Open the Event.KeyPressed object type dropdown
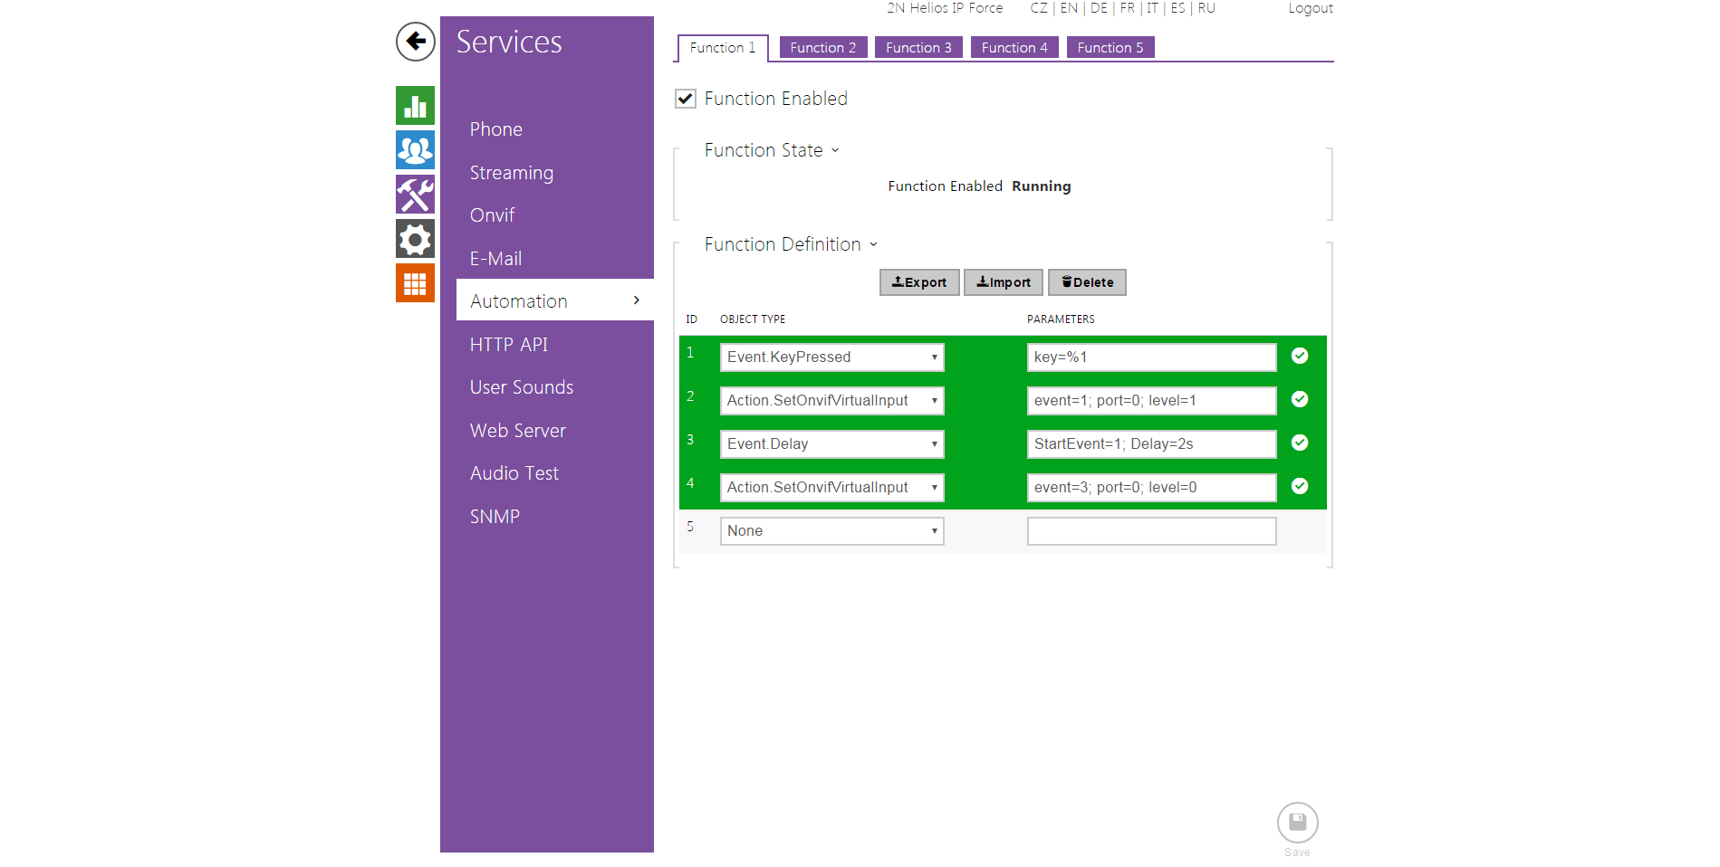 pos(831,357)
